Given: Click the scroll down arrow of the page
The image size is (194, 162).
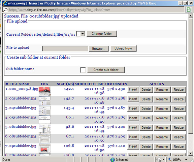Looking at the screenshot, I should (x=191, y=154).
